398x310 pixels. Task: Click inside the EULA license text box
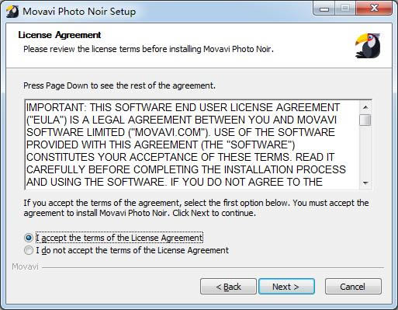click(192, 145)
